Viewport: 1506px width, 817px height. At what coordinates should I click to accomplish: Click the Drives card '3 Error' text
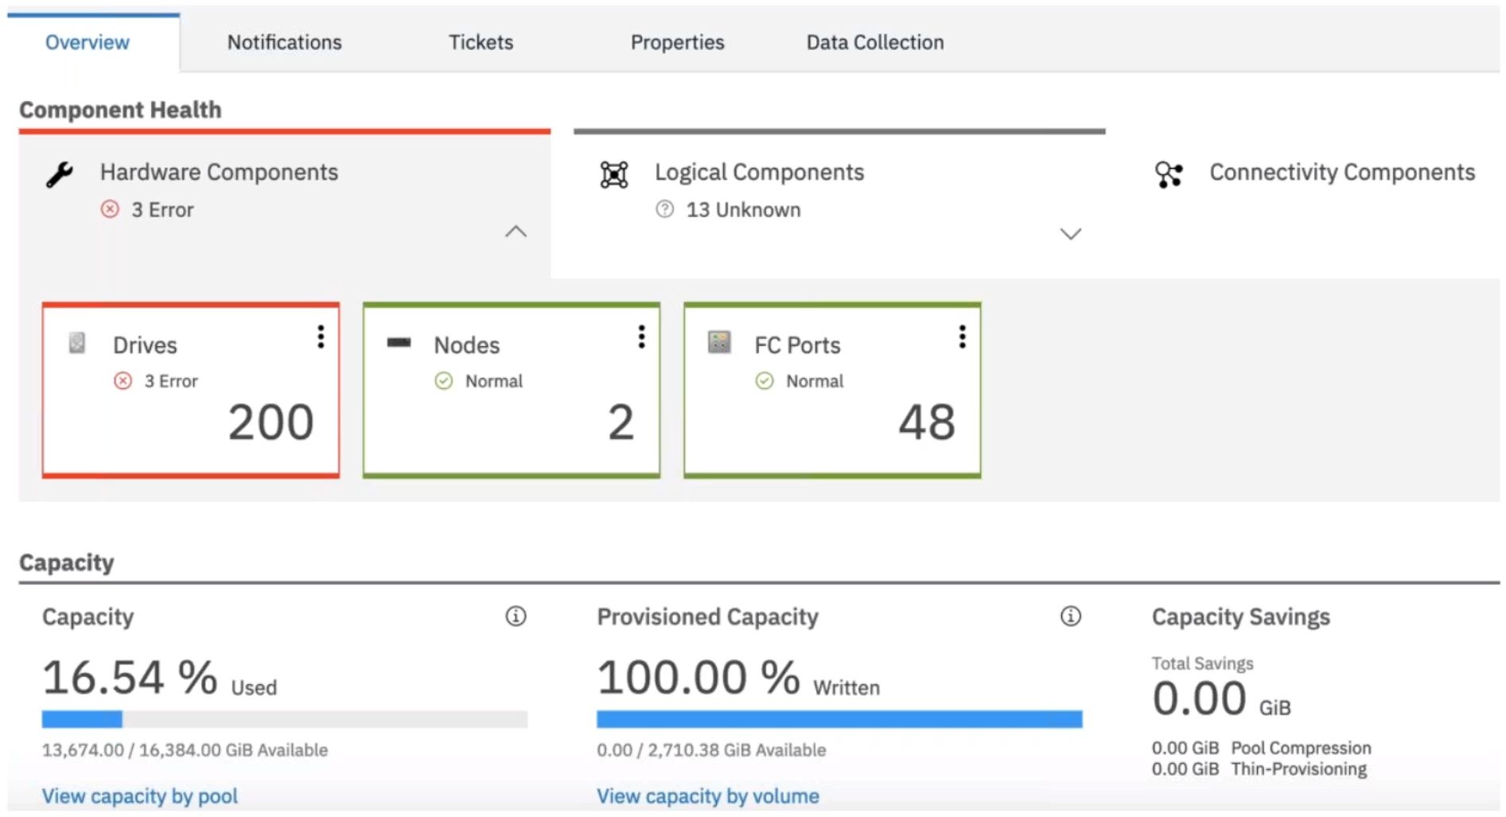click(171, 381)
